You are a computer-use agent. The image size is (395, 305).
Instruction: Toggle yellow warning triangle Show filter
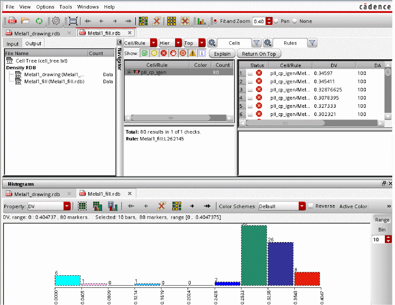pyautogui.click(x=193, y=53)
